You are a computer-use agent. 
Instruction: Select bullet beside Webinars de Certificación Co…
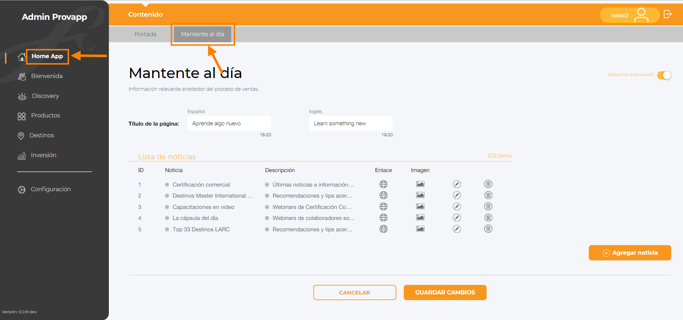267,207
